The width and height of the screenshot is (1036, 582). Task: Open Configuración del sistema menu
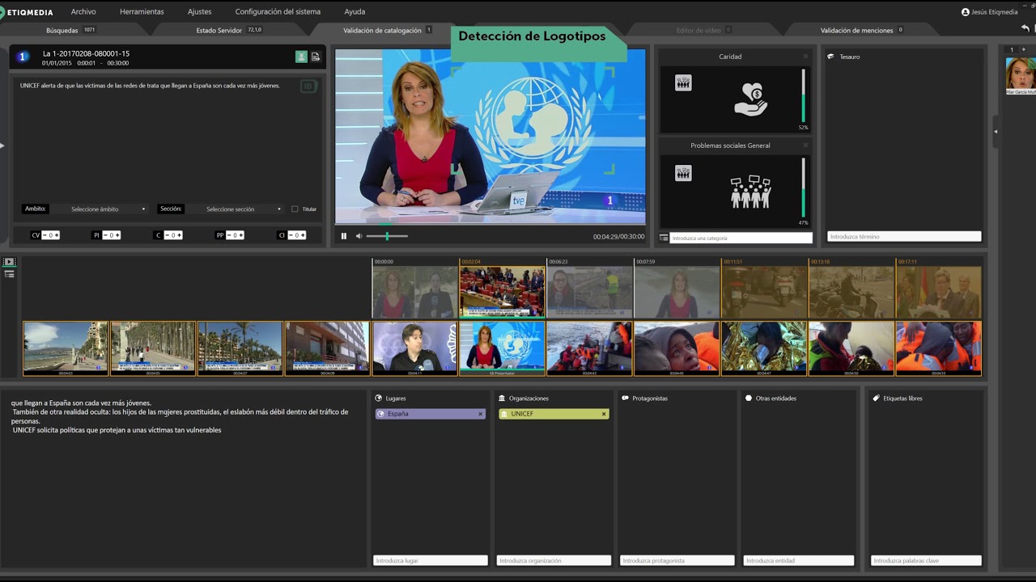[278, 11]
